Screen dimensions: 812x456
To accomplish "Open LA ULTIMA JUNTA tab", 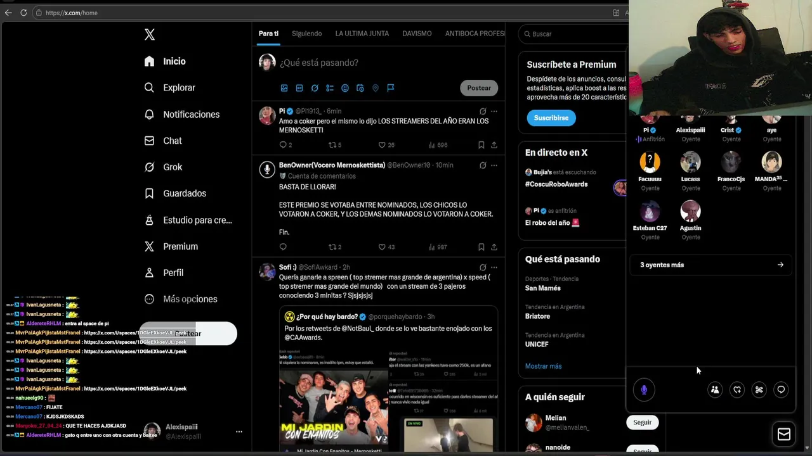I will [362, 34].
